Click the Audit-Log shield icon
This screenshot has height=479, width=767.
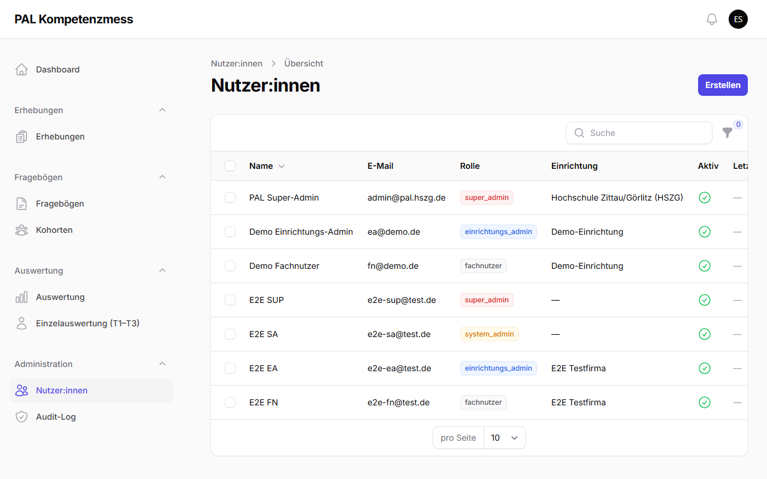(x=22, y=417)
